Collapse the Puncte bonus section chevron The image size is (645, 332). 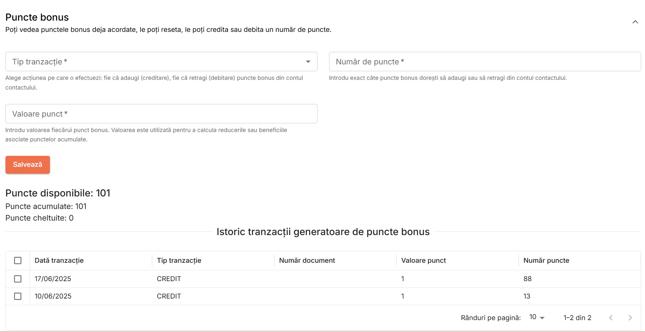[635, 22]
